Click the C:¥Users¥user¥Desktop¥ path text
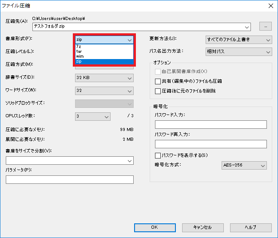Image resolution: width=278 pixels, height=238 pixels. coord(59,19)
